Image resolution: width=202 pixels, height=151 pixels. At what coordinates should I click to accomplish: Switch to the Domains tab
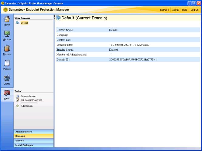33,136
